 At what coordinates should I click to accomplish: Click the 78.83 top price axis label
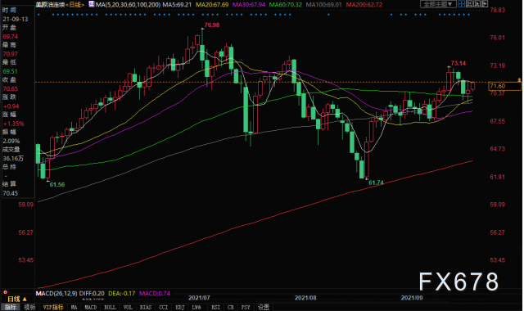497,10
